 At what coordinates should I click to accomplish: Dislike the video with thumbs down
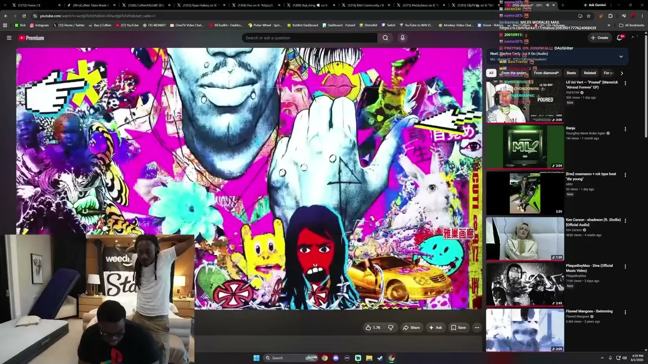(390, 328)
